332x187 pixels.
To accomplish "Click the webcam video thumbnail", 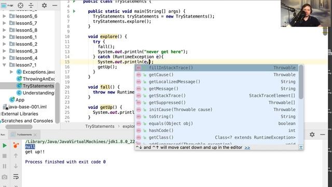I will 305,13.
